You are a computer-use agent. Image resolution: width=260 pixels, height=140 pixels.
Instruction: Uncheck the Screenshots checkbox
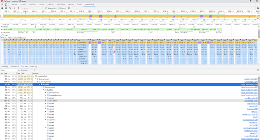(x=46, y=8)
